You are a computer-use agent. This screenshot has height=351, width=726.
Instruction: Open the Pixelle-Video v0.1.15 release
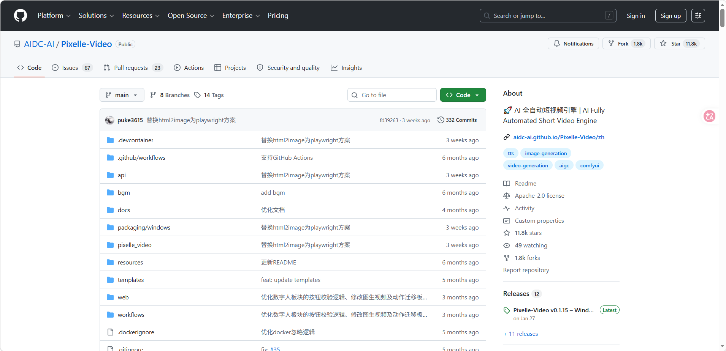point(553,310)
